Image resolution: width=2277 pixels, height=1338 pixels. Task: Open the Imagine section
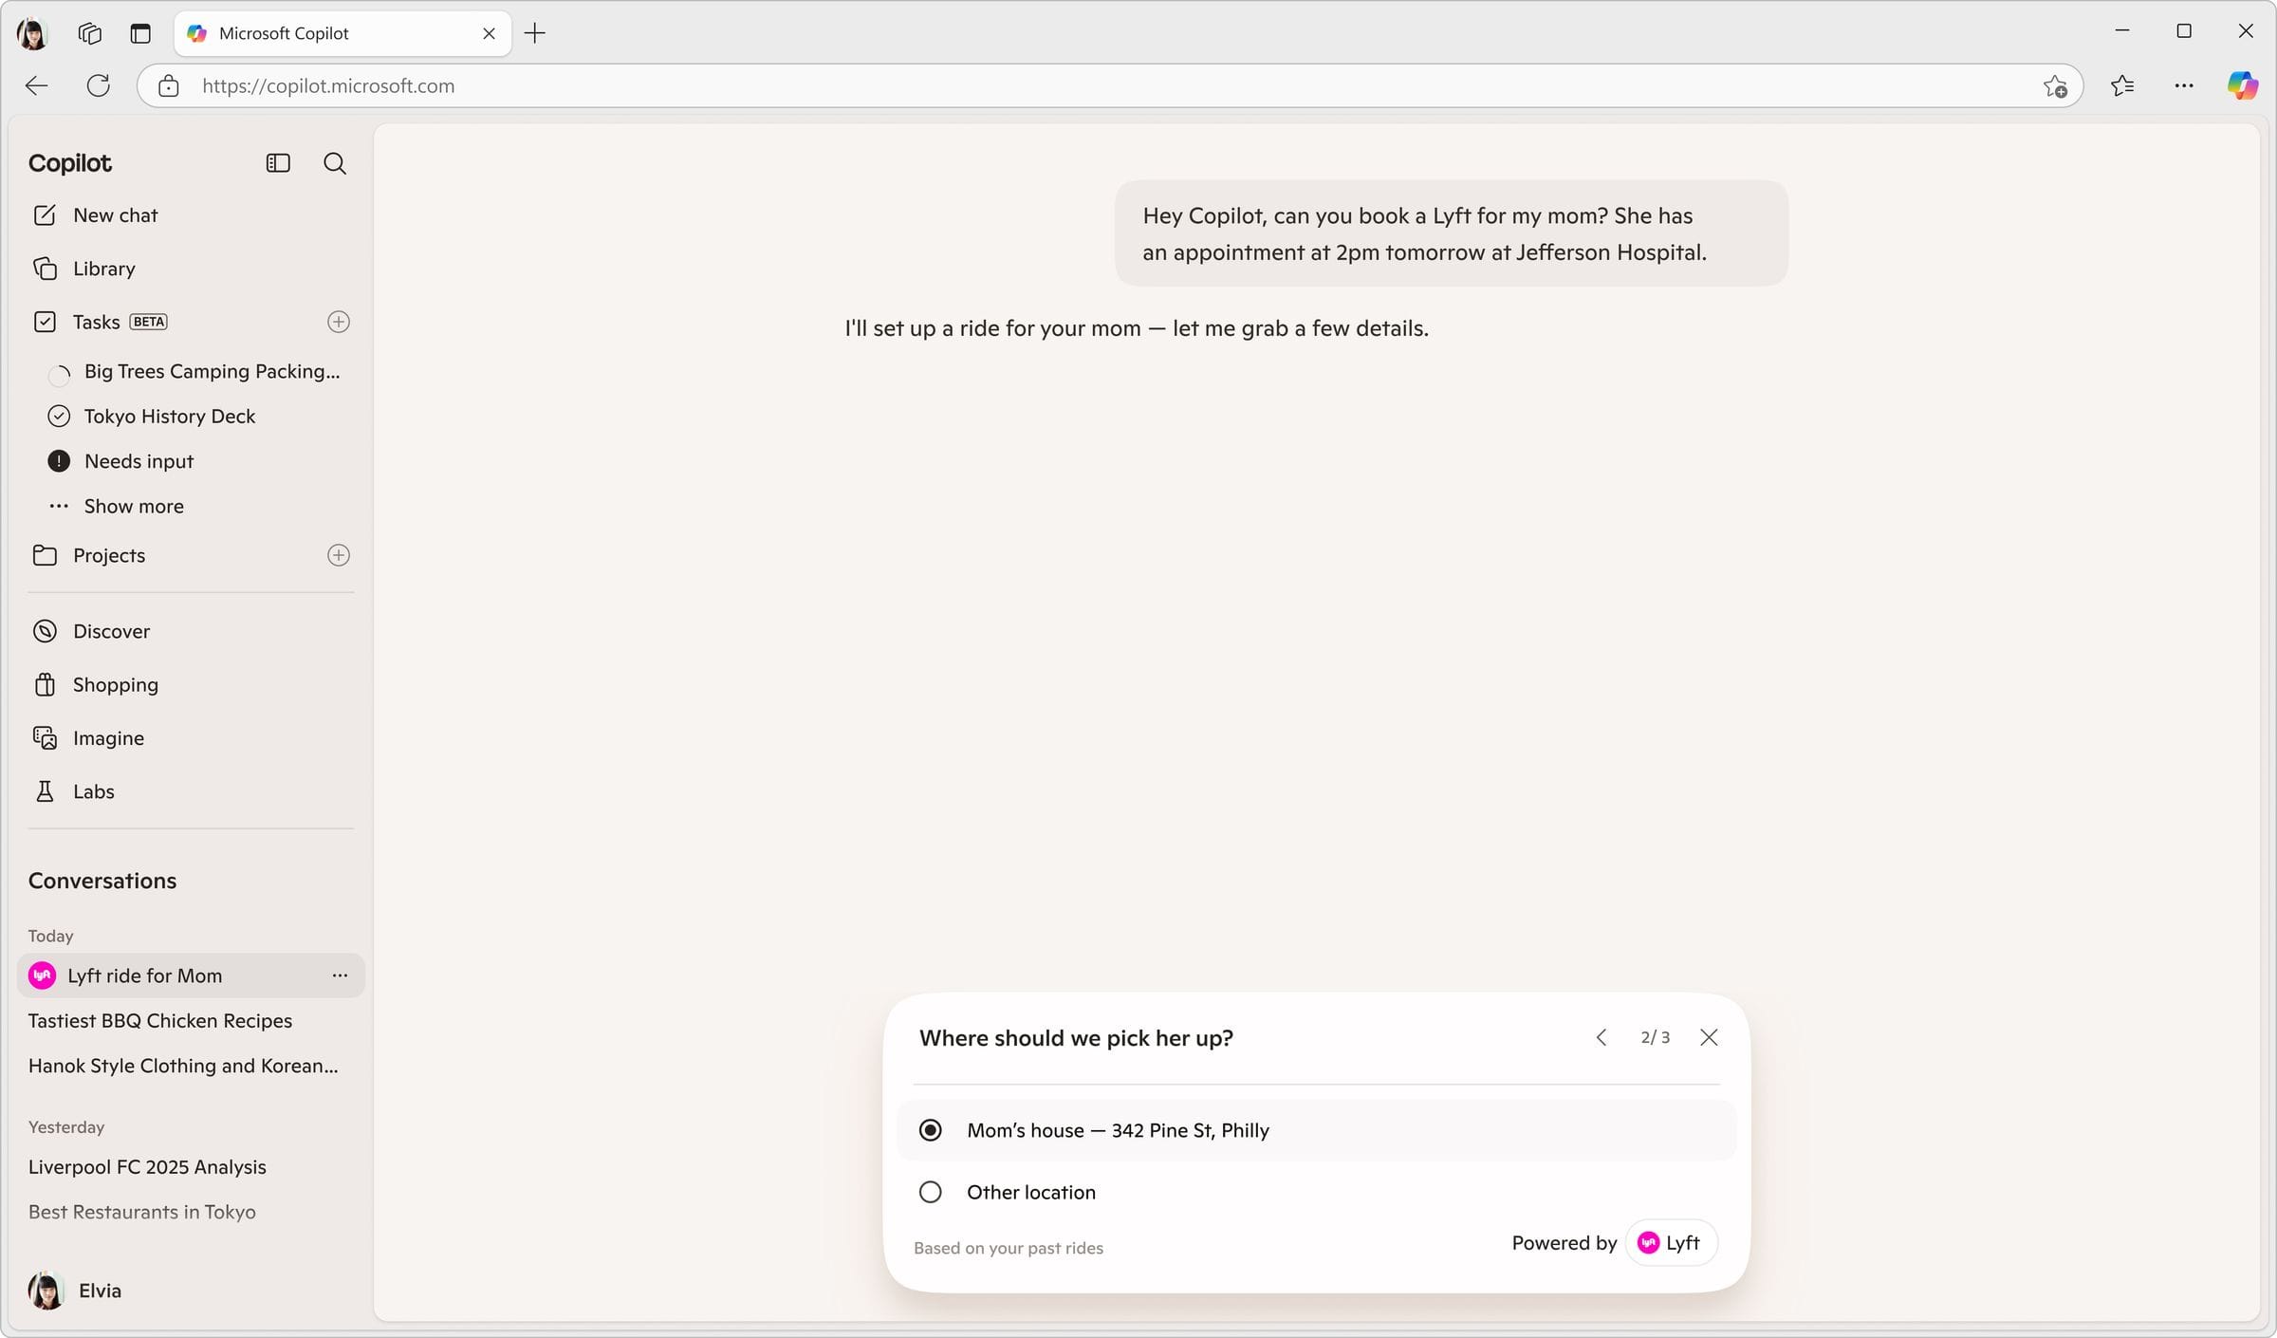(190, 738)
